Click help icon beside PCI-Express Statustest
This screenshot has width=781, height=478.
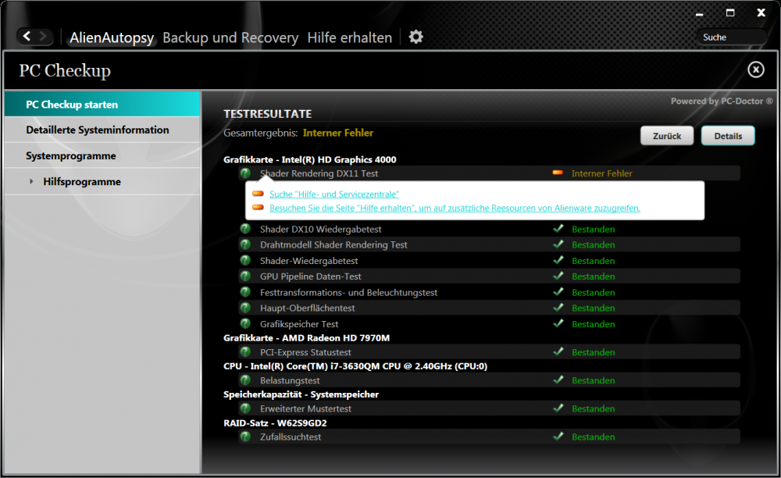pyautogui.click(x=245, y=352)
